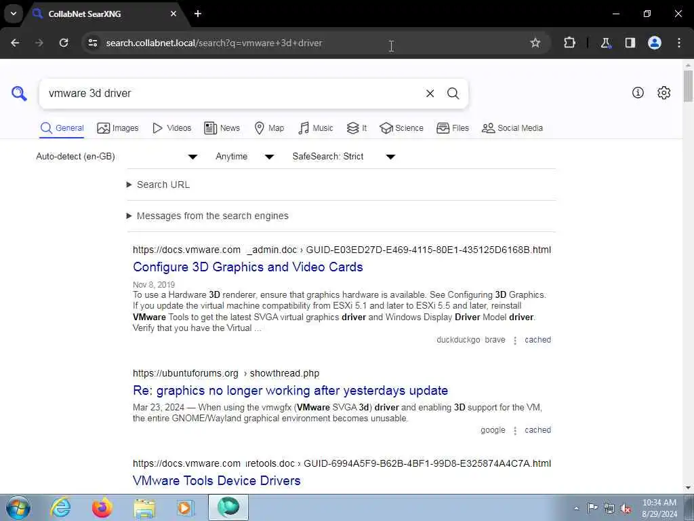694x521 pixels.
Task: Launch Internet Explorer from taskbar
Action: point(60,507)
